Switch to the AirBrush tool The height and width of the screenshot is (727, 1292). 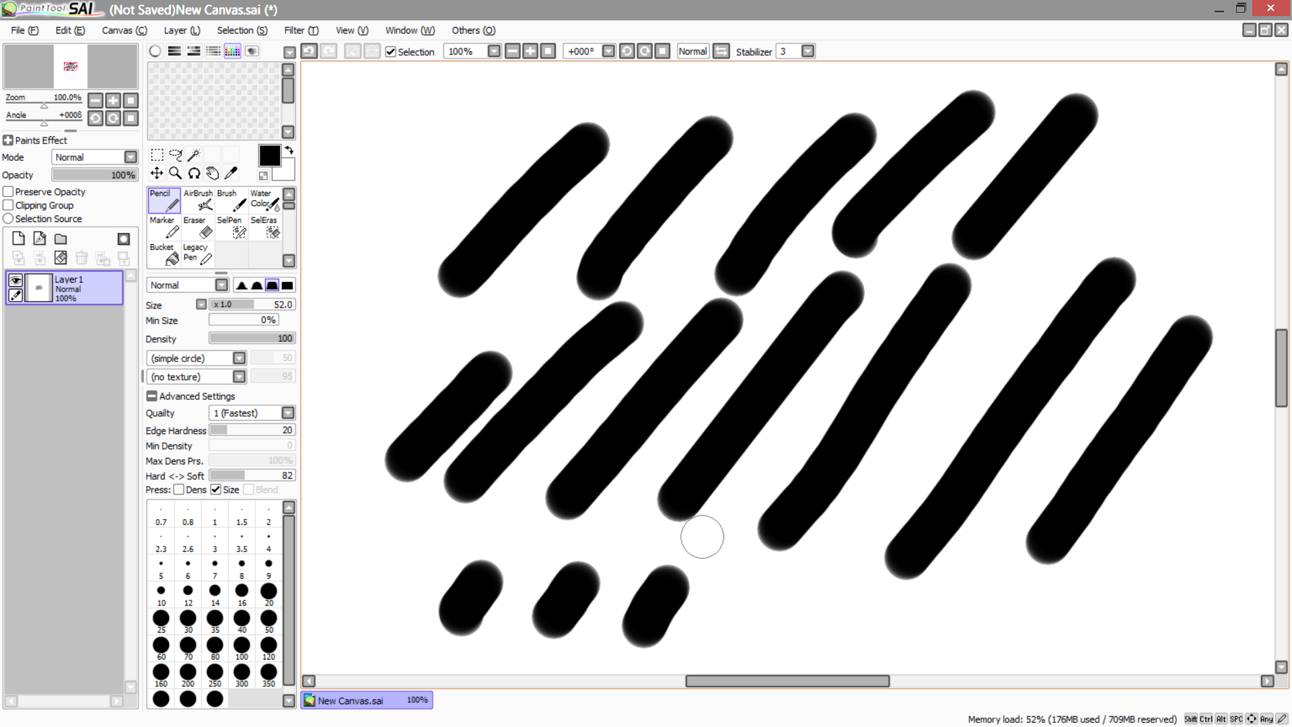(x=198, y=200)
